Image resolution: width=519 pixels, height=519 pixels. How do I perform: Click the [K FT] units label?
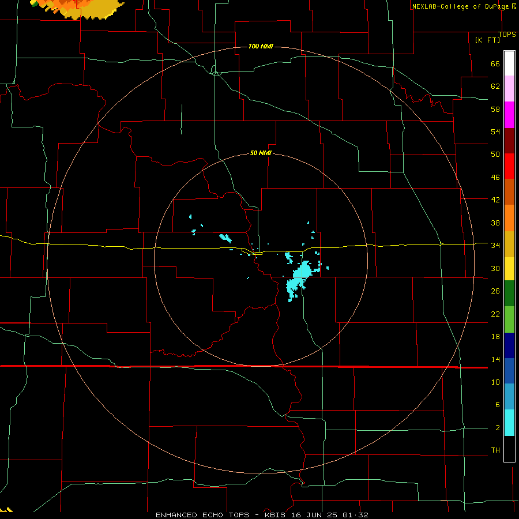[487, 40]
